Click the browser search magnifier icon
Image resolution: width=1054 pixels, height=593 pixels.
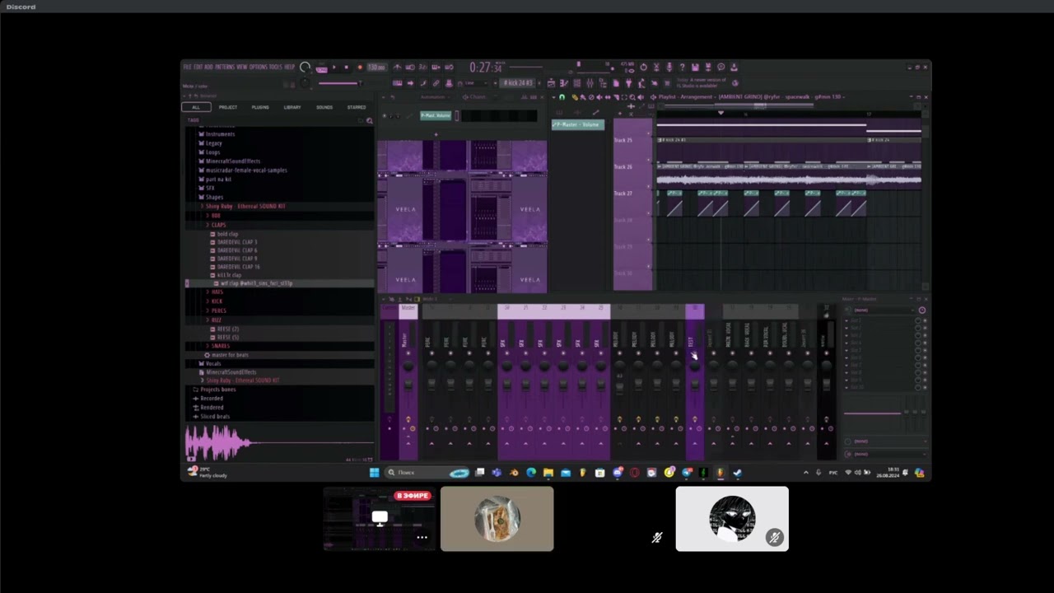pyautogui.click(x=369, y=120)
